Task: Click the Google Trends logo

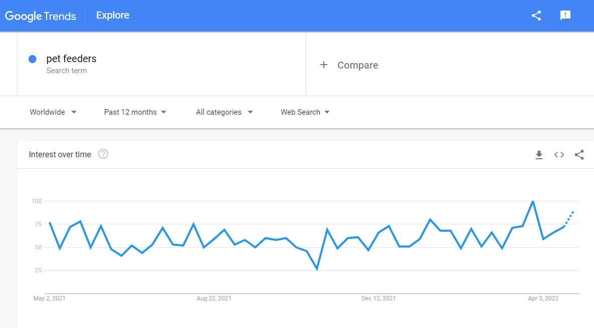Action: (40, 16)
